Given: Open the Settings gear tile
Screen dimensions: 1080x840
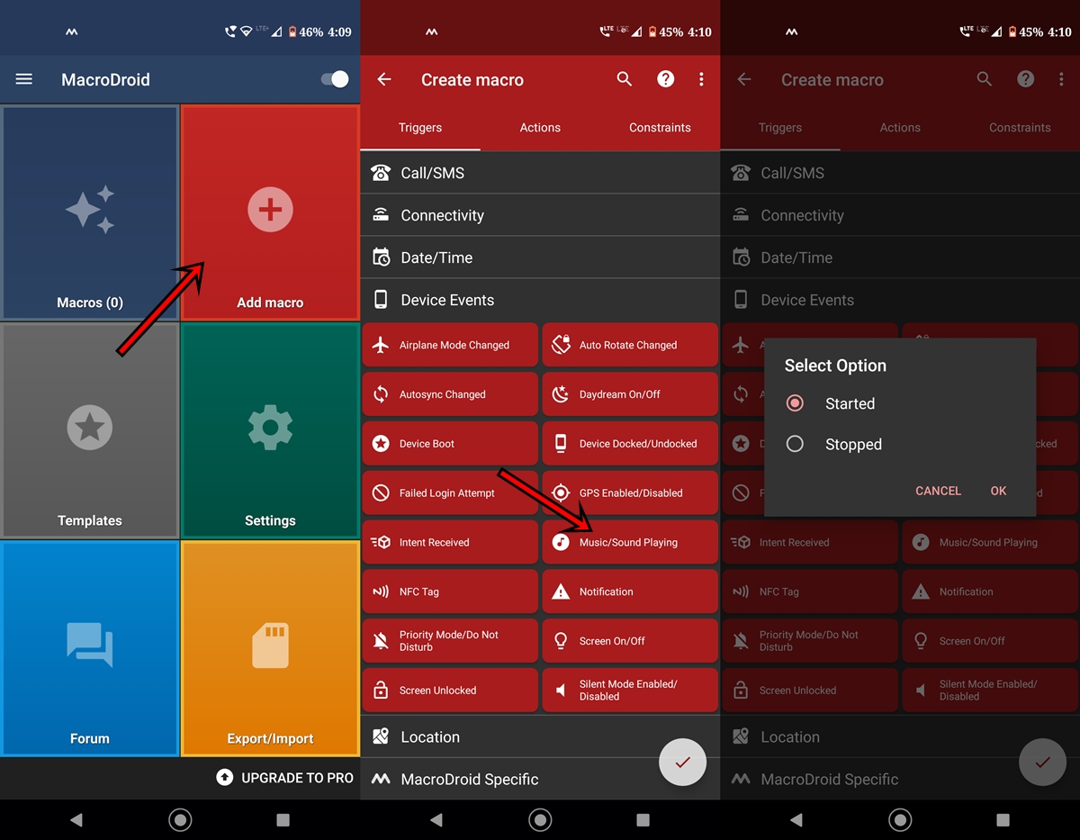Looking at the screenshot, I should pyautogui.click(x=270, y=429).
